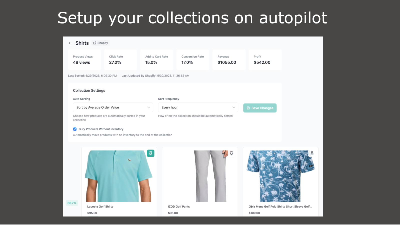Click the back arrow next to Shirts
The height and width of the screenshot is (225, 400).
[70, 43]
